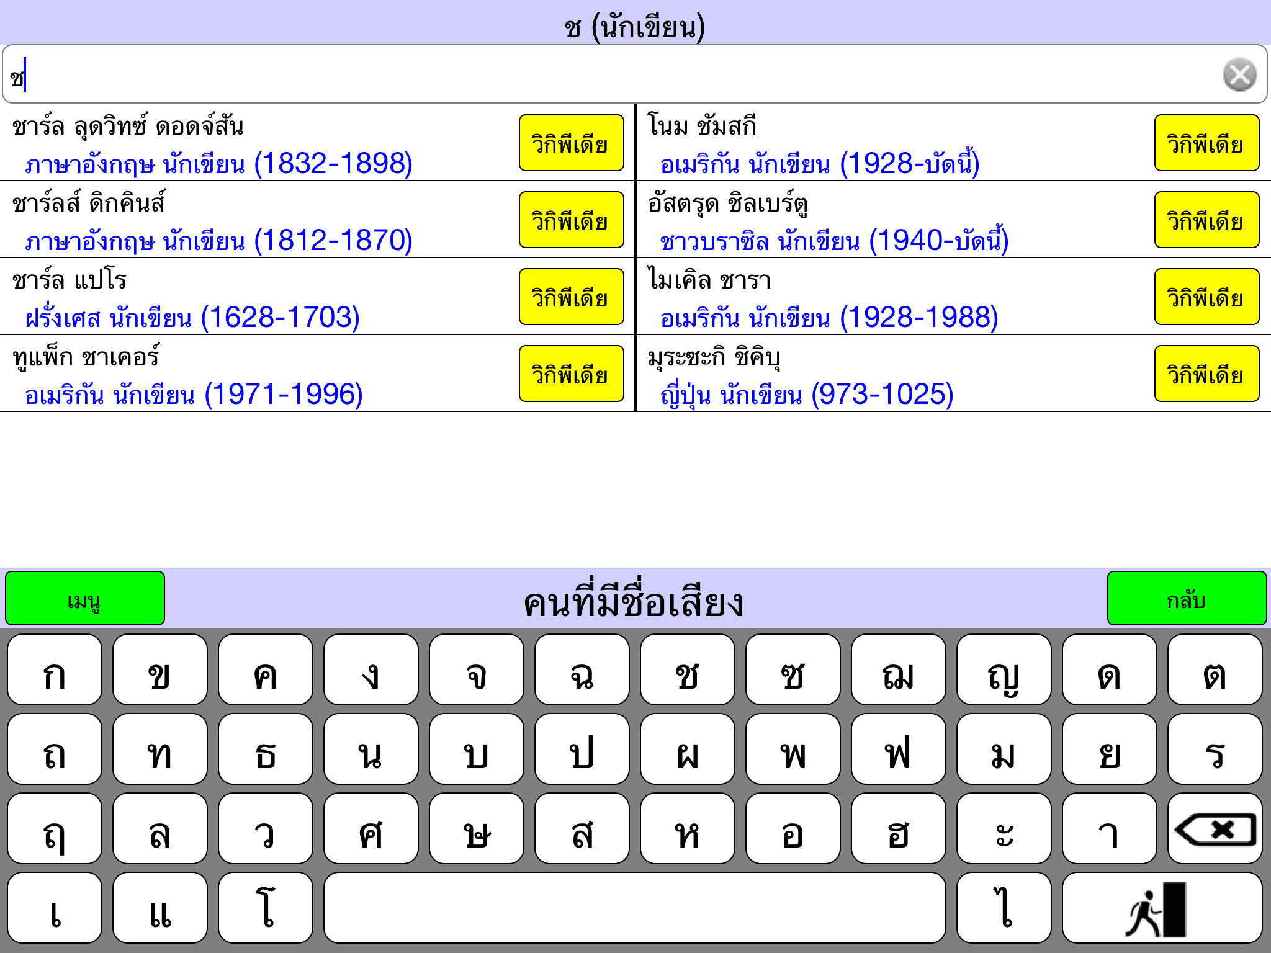The width and height of the screenshot is (1271, 953).
Task: Tap the ด key
Action: (1110, 669)
